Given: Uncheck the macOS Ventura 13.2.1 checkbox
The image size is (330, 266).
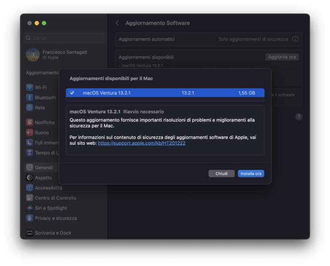Looking at the screenshot, I should pyautogui.click(x=72, y=93).
